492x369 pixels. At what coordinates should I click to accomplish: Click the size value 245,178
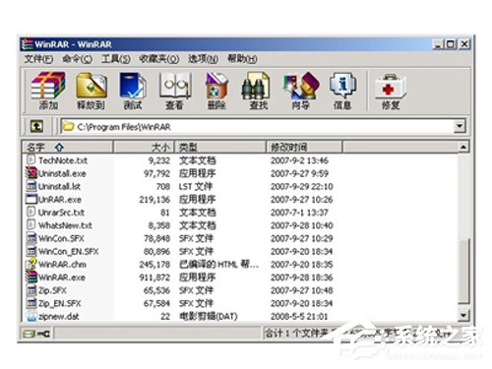click(154, 265)
